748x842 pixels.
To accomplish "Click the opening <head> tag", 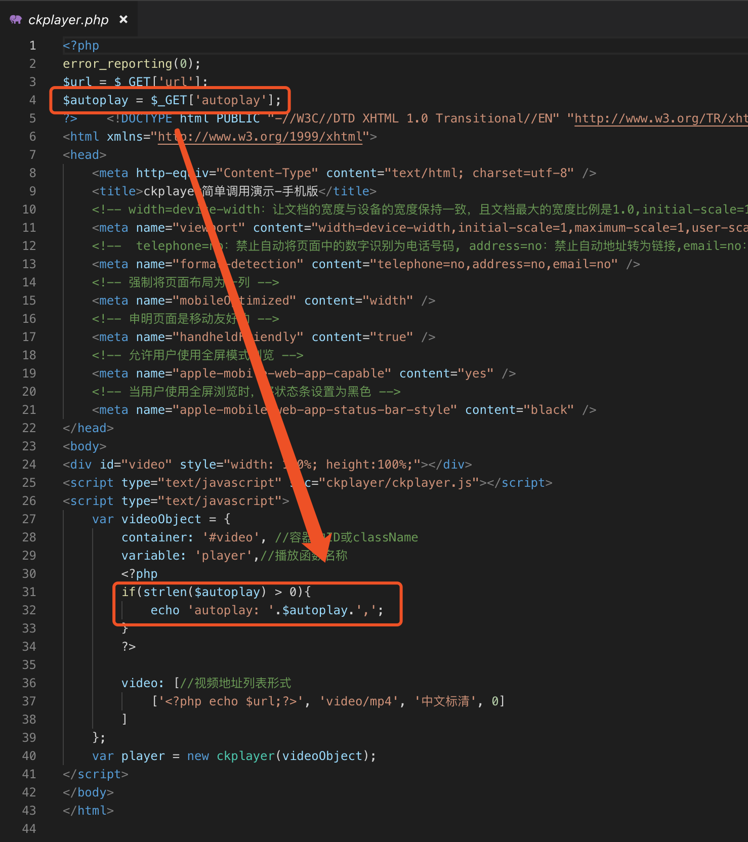I will (x=85, y=155).
